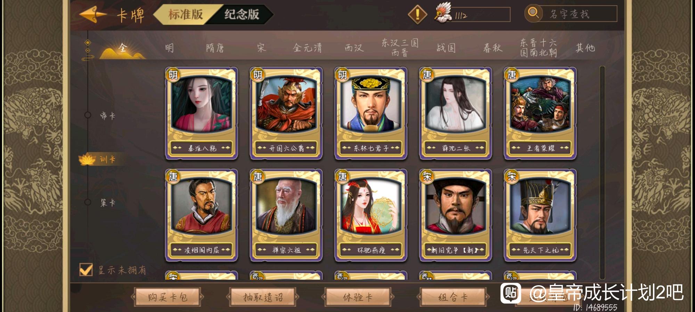Click the card list vertical scrollbar
The width and height of the screenshot is (695, 312).
[602, 172]
